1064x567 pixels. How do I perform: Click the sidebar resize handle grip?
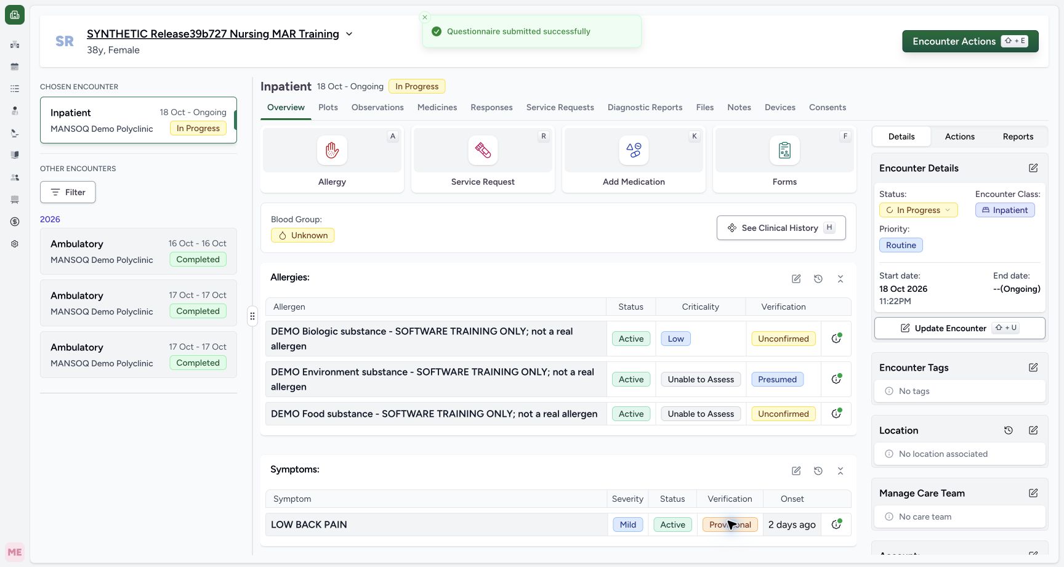(252, 316)
